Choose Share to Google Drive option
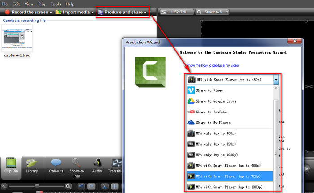 (230, 101)
